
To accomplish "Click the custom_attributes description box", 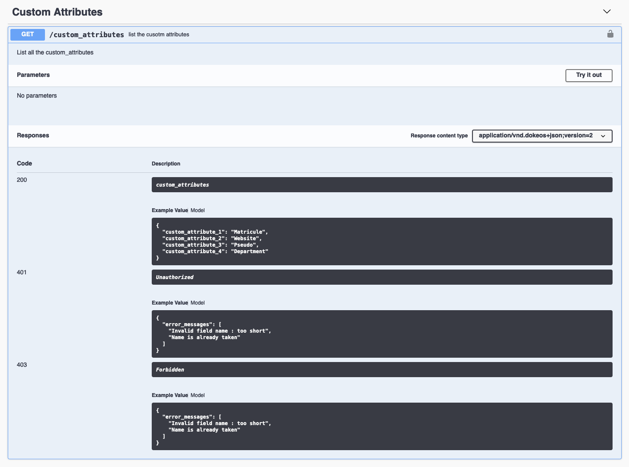I will (382, 185).
